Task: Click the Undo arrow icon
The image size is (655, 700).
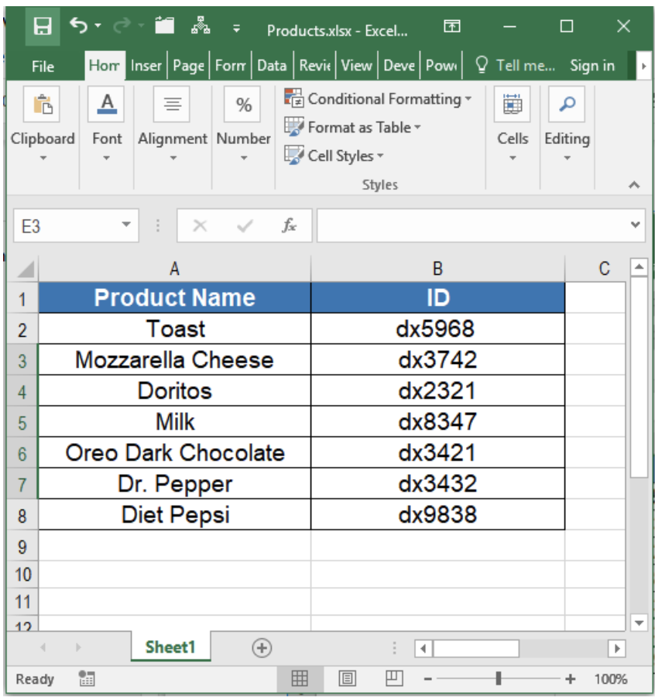Action: coord(78,25)
